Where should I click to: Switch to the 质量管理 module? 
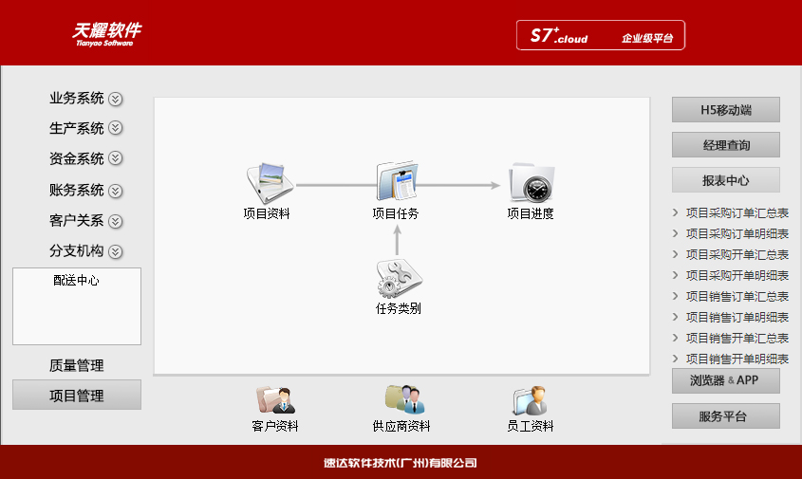(x=76, y=365)
